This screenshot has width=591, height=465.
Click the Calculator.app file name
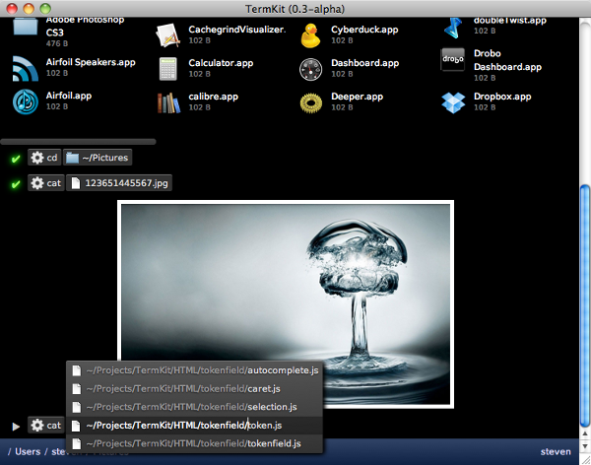click(x=221, y=63)
